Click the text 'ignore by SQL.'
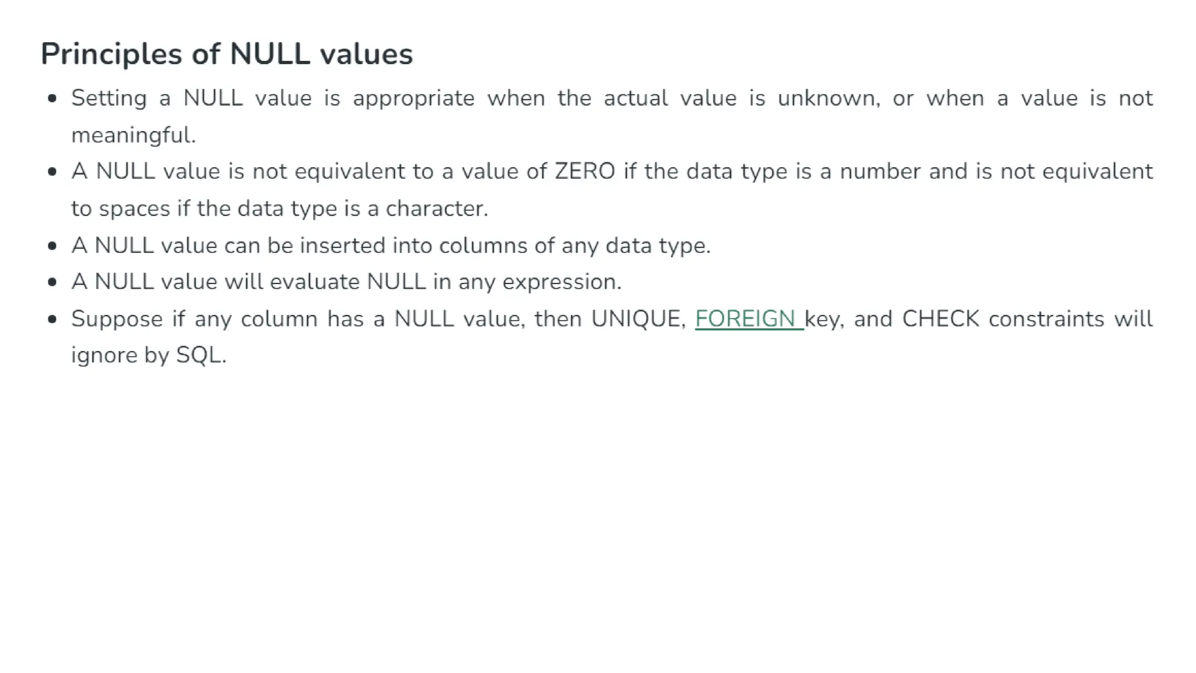Viewport: 1196px width, 673px height. coord(149,356)
